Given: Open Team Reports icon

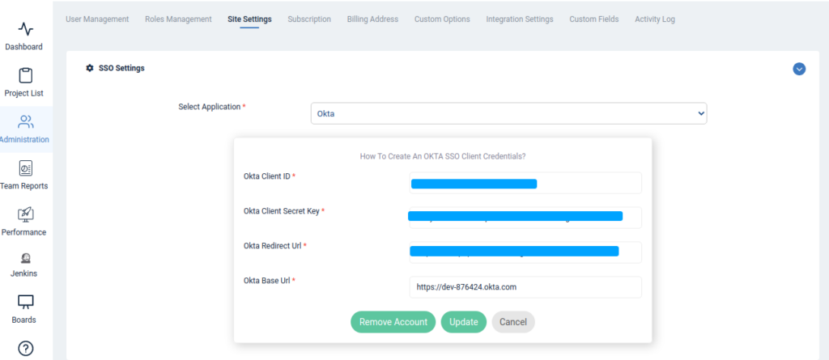Looking at the screenshot, I should (x=25, y=168).
